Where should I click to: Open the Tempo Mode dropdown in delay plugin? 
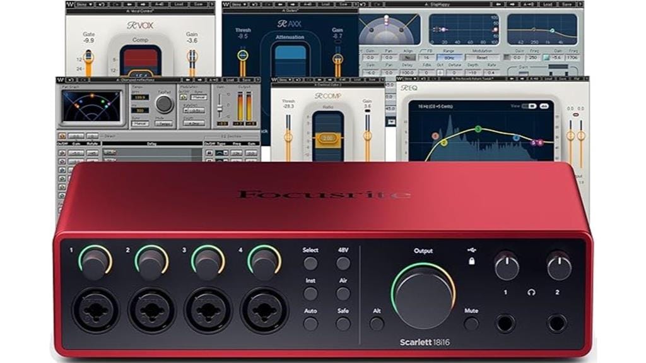point(163,124)
